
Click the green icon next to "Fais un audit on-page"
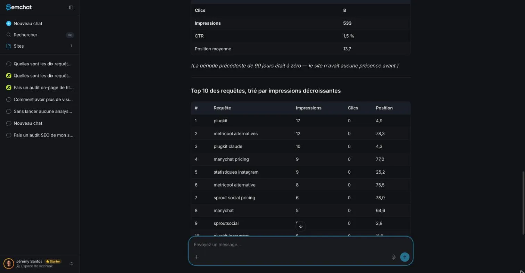point(9,88)
